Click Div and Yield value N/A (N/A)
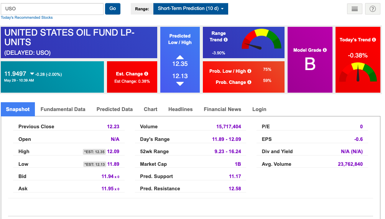The image size is (385, 219). tap(352, 152)
